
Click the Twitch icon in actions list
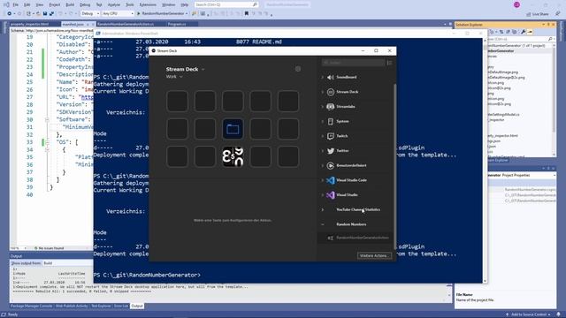pos(330,136)
